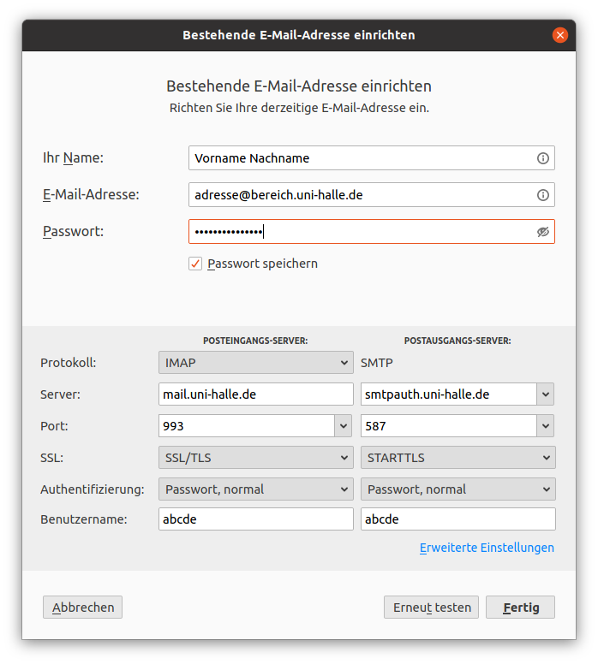Screen dimensions: 598x664
Task: Click the 'Erneut testen' button
Action: tap(431, 608)
